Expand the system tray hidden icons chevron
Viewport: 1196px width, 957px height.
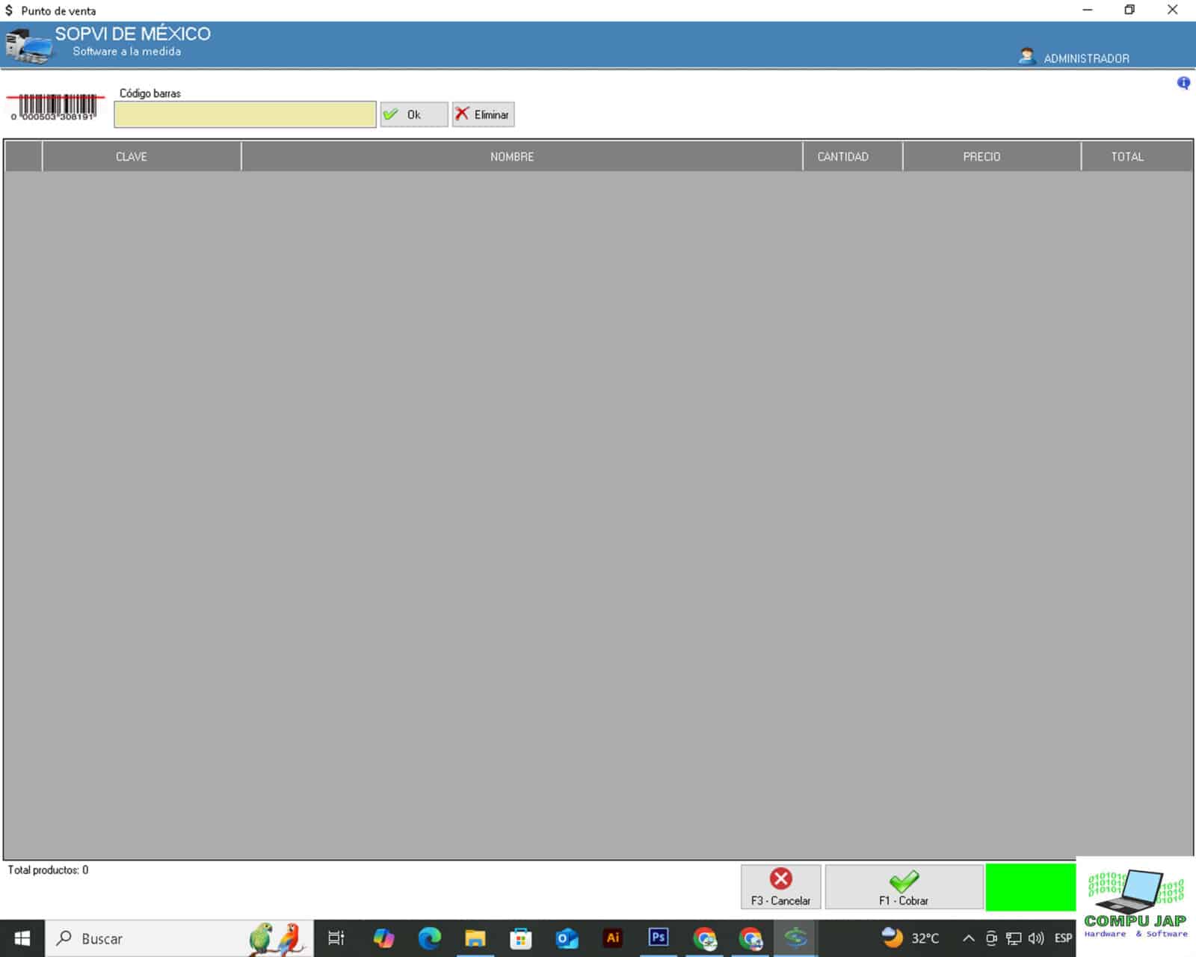click(x=968, y=938)
